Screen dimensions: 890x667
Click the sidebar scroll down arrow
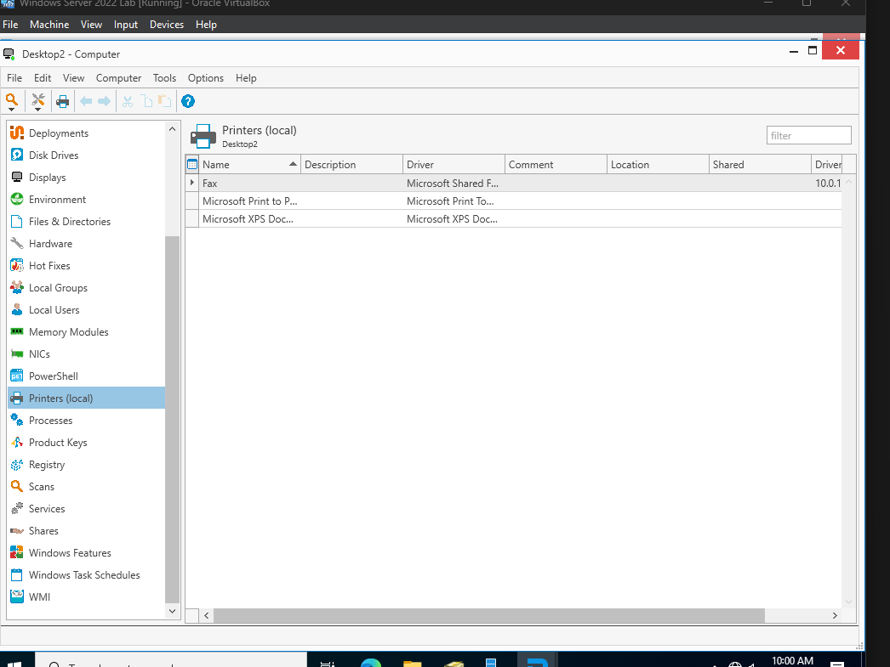pos(172,611)
